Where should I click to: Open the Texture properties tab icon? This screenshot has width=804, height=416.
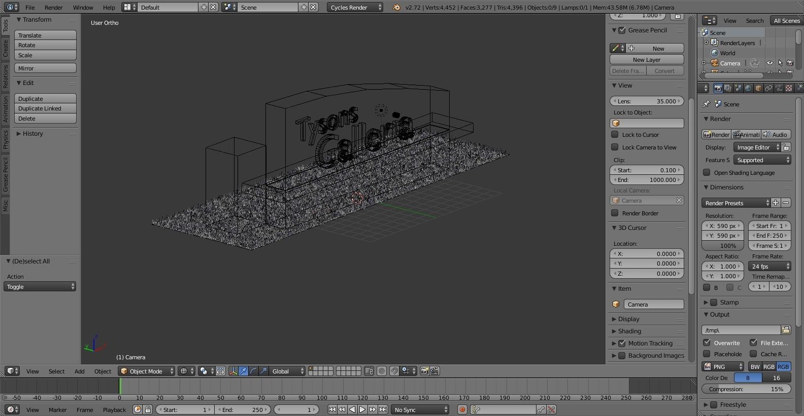(x=789, y=88)
